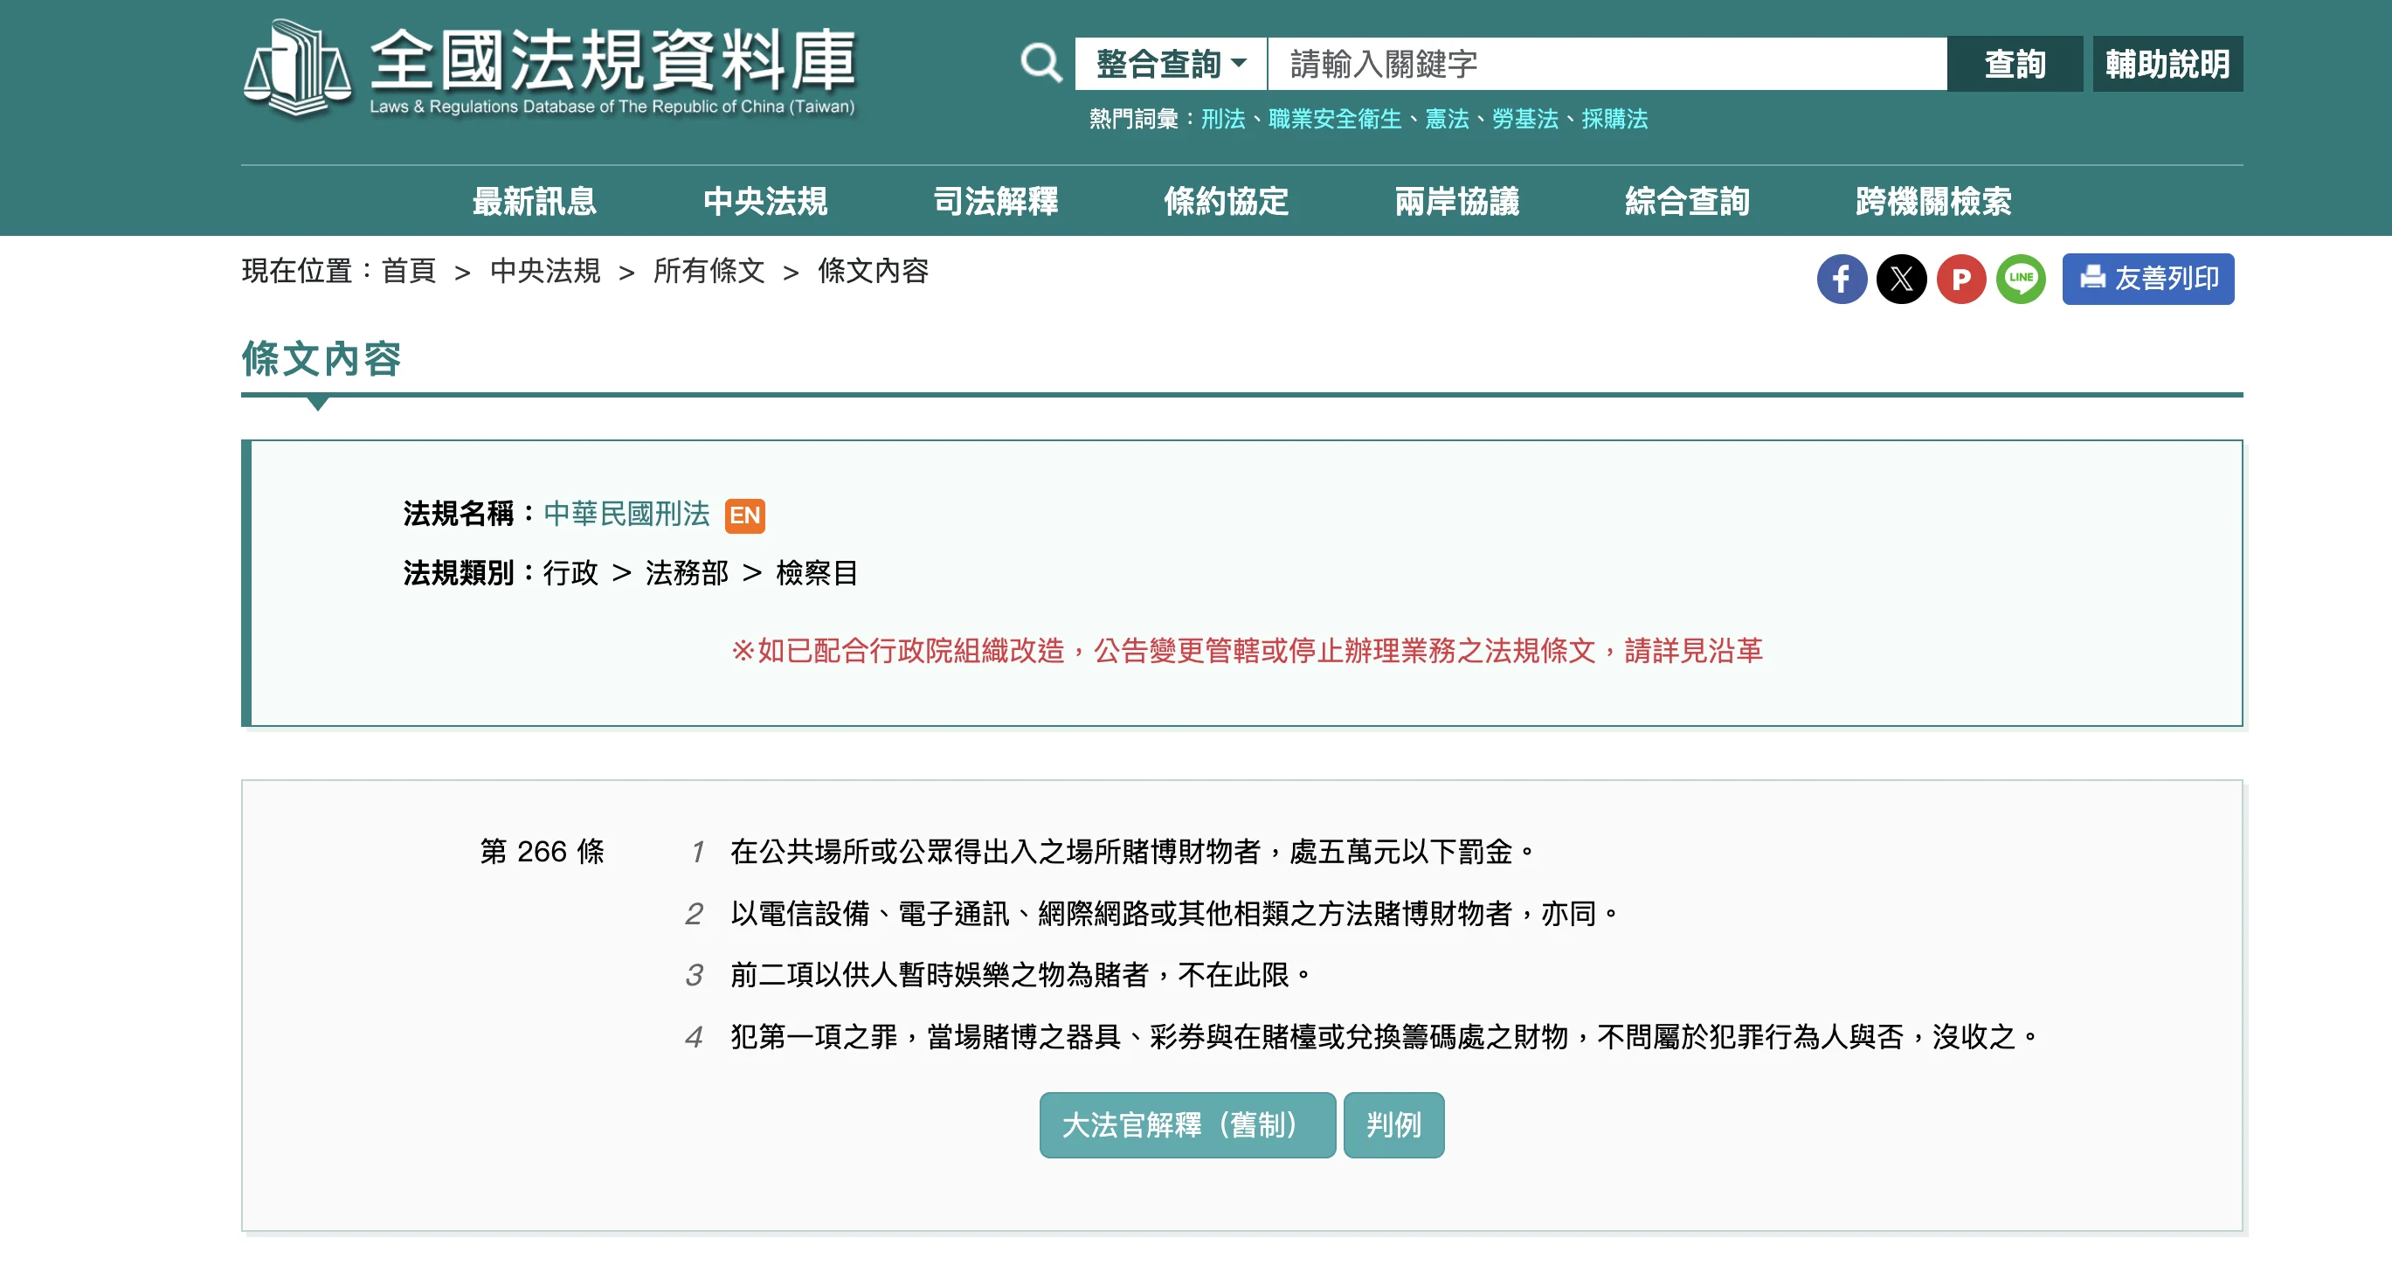Select hot keyword 職業安全衛生
Image resolution: width=2392 pixels, height=1286 pixels.
click(1334, 119)
